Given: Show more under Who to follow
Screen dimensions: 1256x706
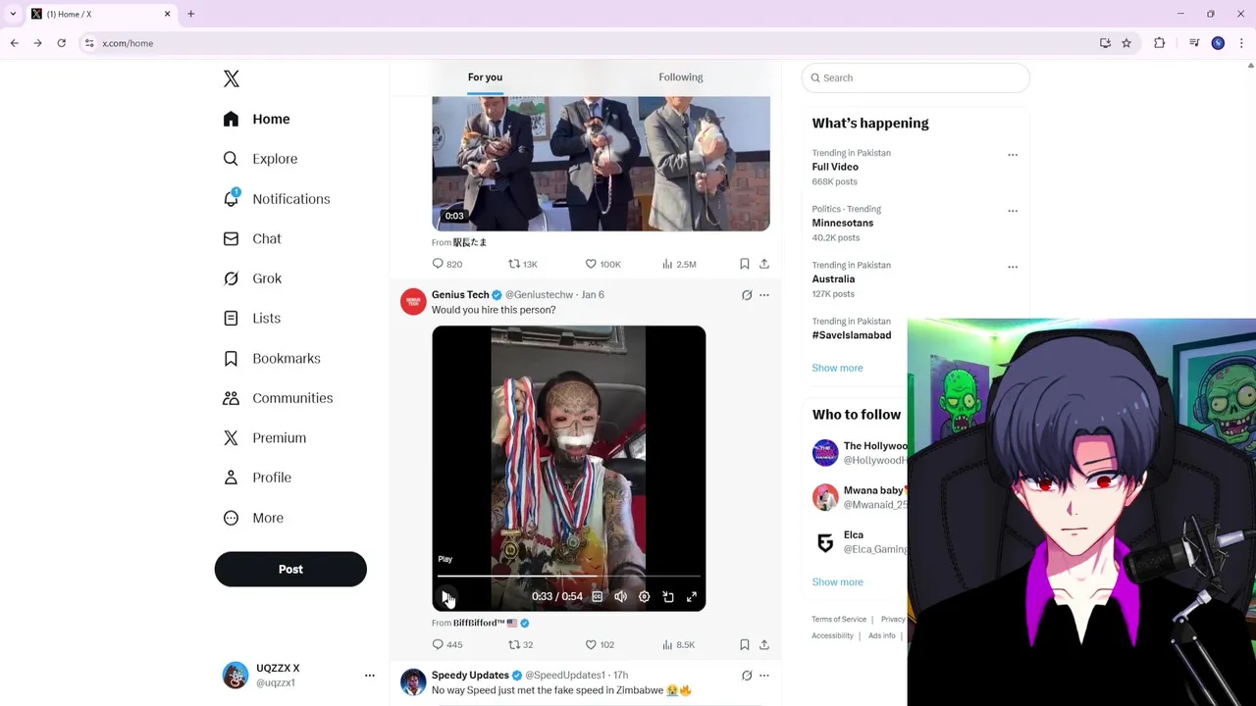Looking at the screenshot, I should pos(837,582).
